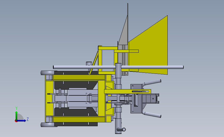Select the small stub cylinder at column bottom
224x137 pixels.
pos(121,130)
